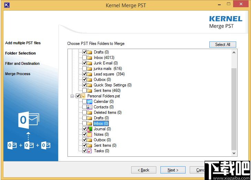Uncheck the Notes (0) checkbox
Viewport: 251px width, 180px height.
click(x=84, y=134)
